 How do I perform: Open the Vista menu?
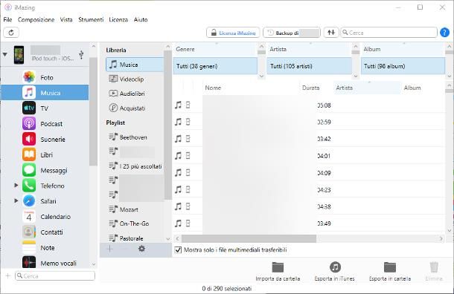pos(66,19)
